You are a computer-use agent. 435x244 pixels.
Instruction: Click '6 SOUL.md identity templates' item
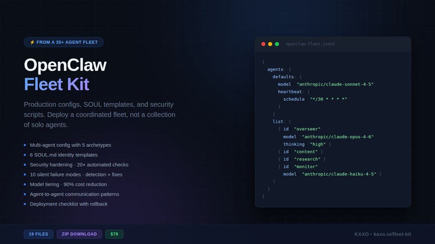[64, 155]
